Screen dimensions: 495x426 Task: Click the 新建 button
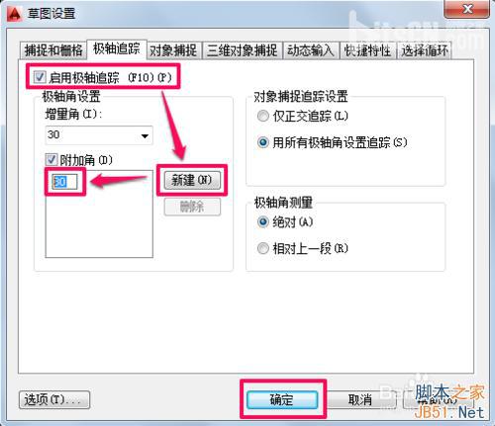tap(192, 180)
